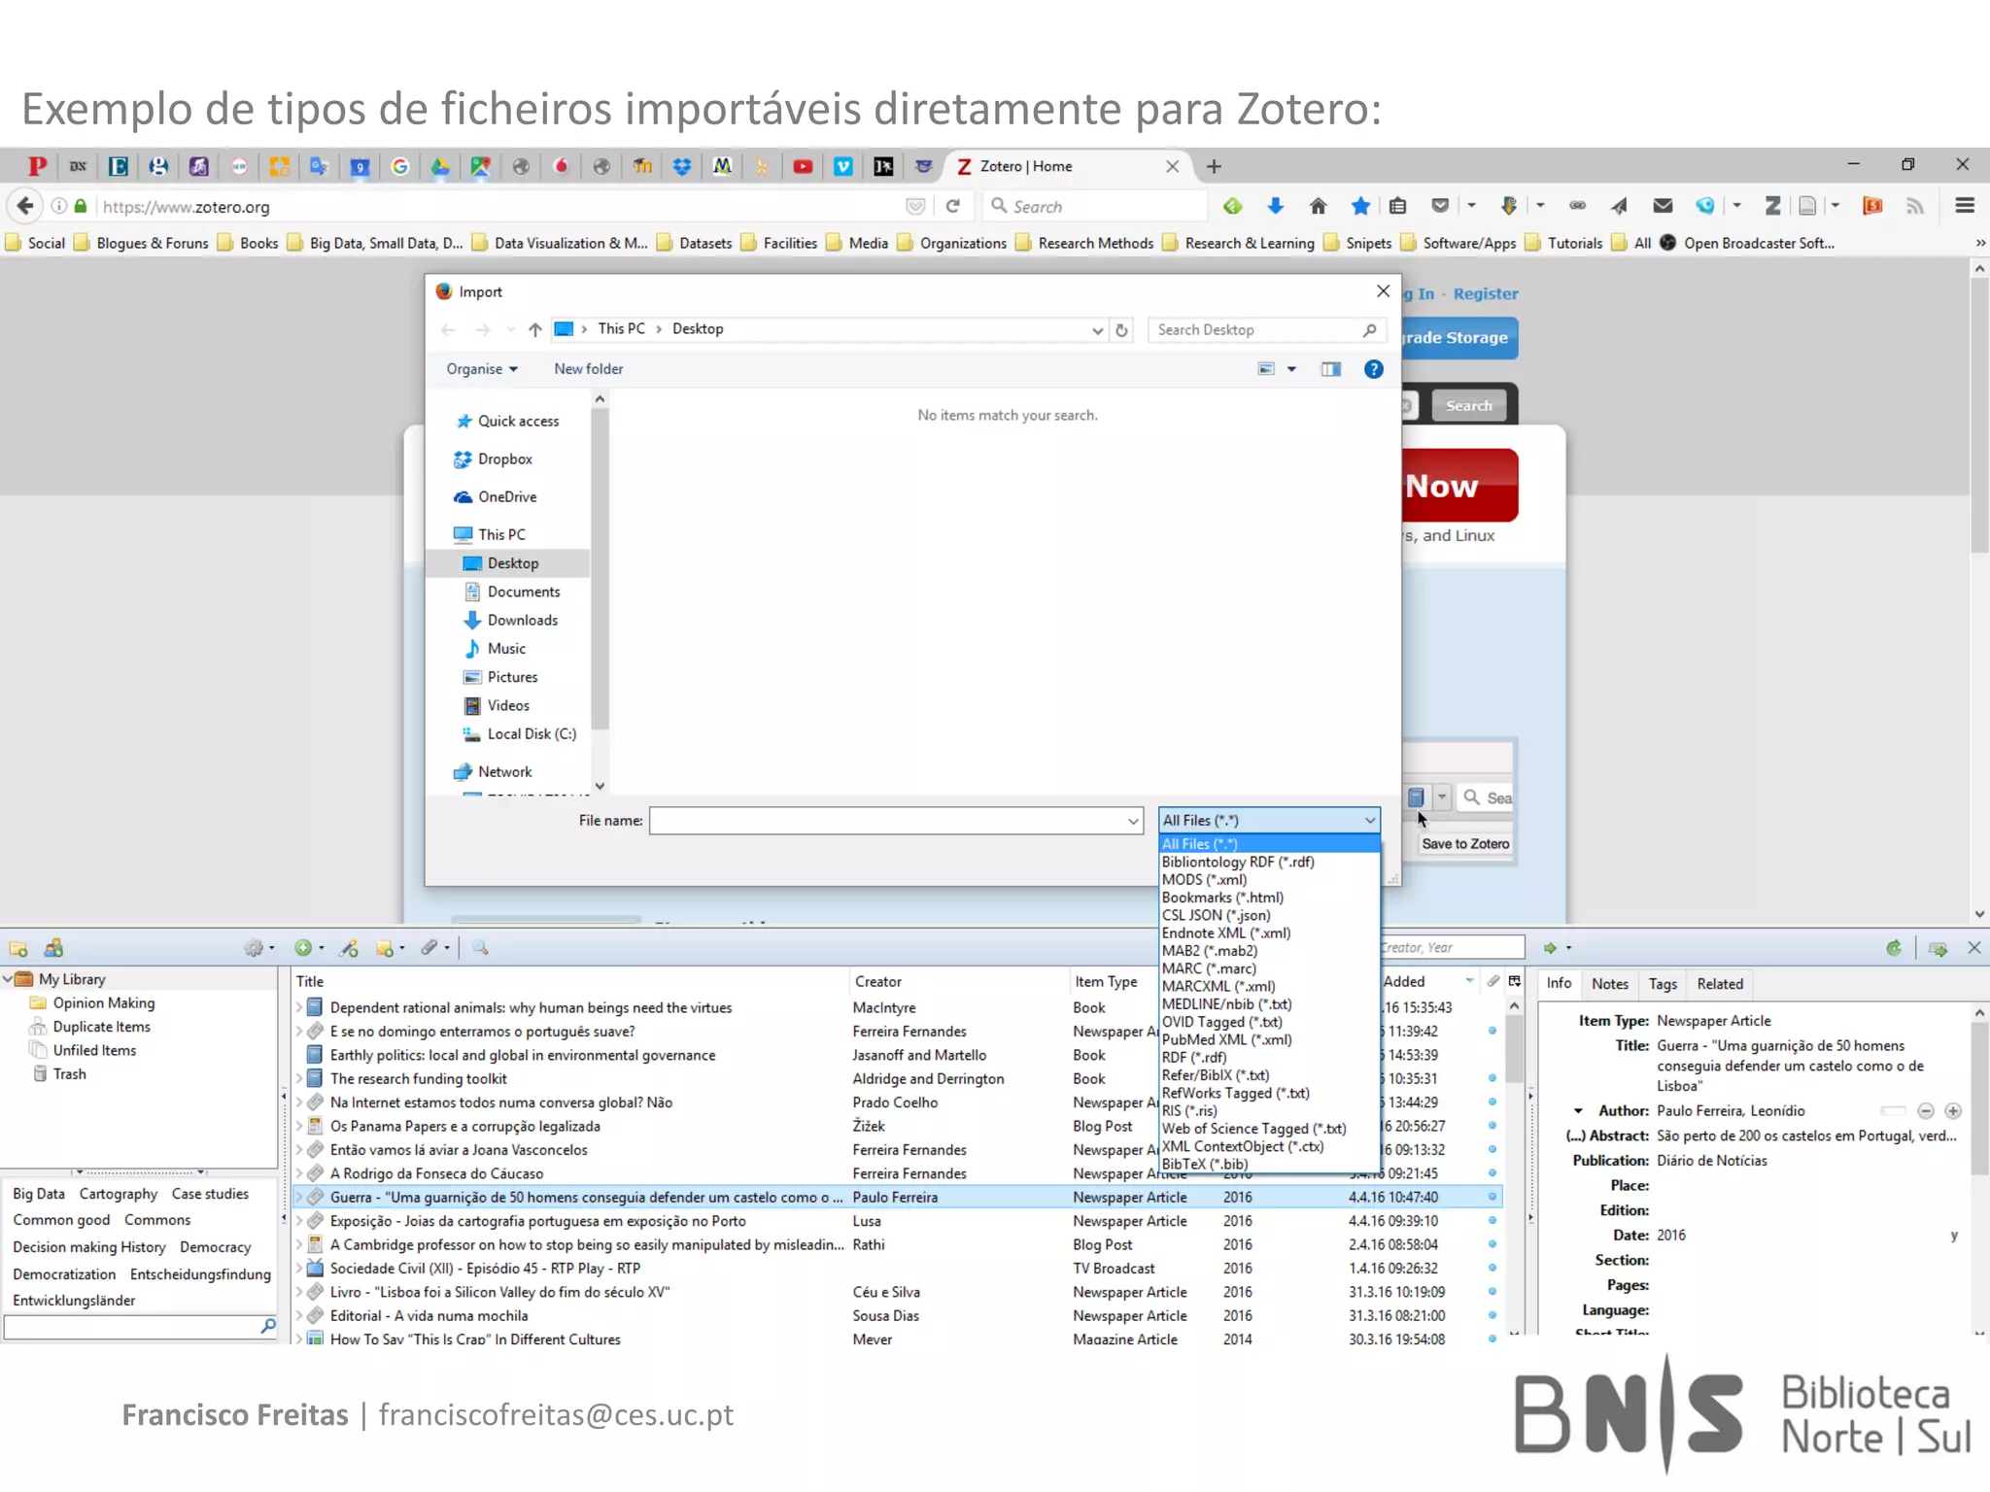Click the add attachment paperclip icon
This screenshot has height=1492, width=1990.
pyautogui.click(x=429, y=948)
